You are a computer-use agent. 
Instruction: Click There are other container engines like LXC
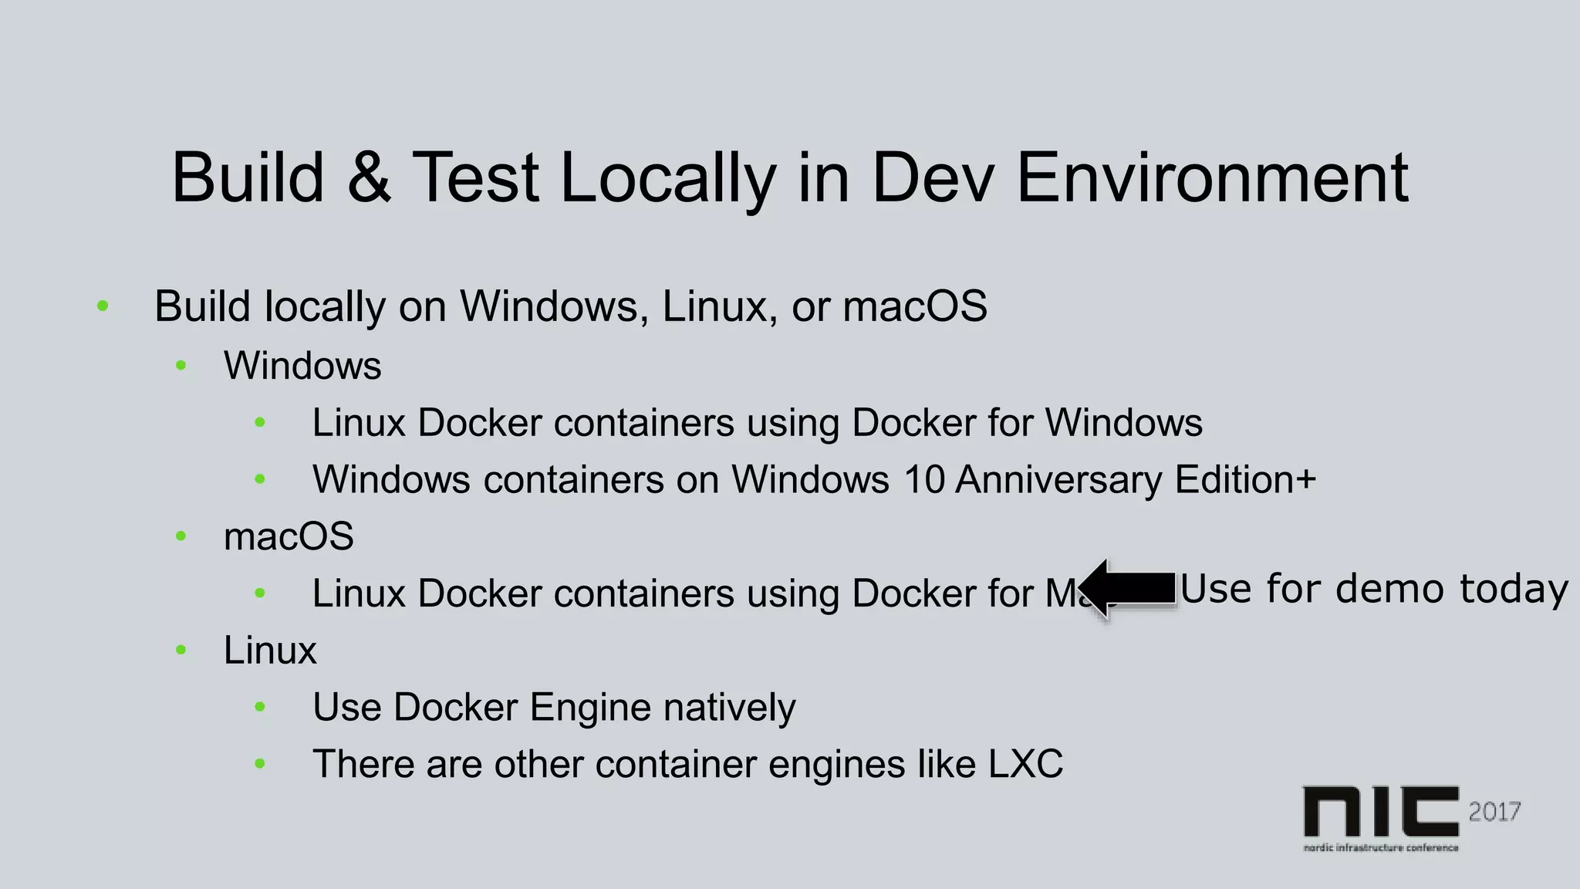pos(687,764)
